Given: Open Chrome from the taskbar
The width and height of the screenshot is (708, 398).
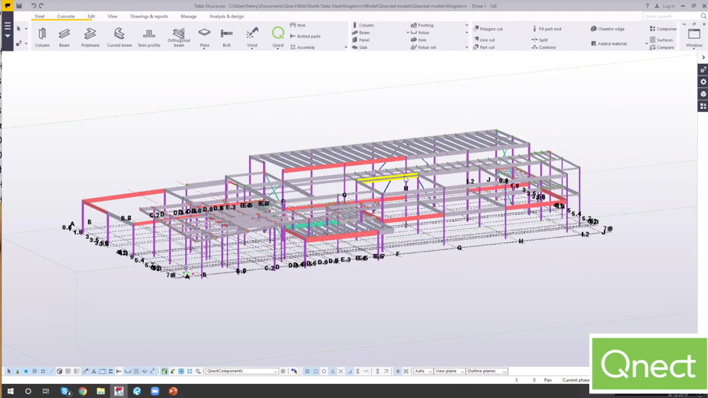Looking at the screenshot, I should (x=82, y=391).
